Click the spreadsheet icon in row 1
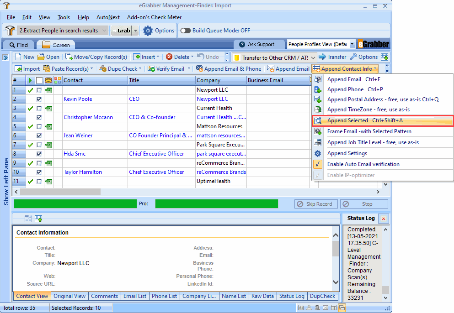Viewport: 454px width, 313px height. (48, 90)
